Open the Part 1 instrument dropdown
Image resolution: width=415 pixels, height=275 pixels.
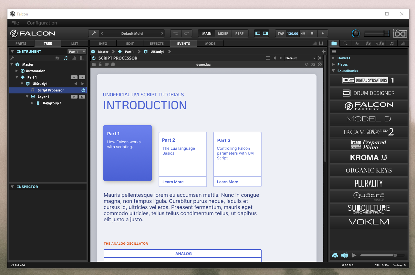(x=77, y=52)
